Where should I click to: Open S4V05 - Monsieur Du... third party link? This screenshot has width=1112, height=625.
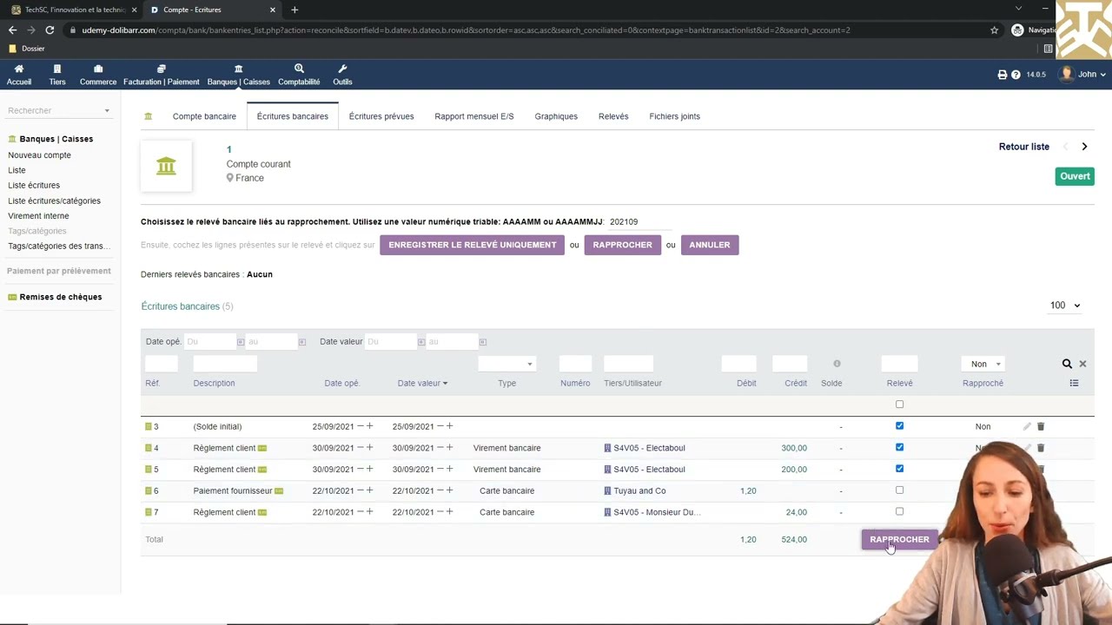click(x=657, y=512)
